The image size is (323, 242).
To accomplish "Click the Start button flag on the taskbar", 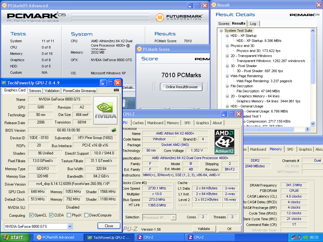I will tap(6, 237).
